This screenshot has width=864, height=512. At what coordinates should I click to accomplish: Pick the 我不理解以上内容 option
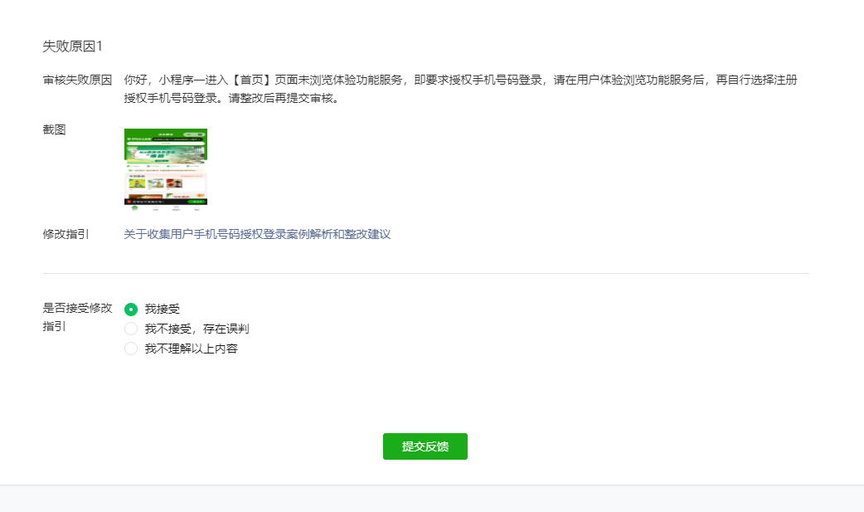tap(131, 349)
